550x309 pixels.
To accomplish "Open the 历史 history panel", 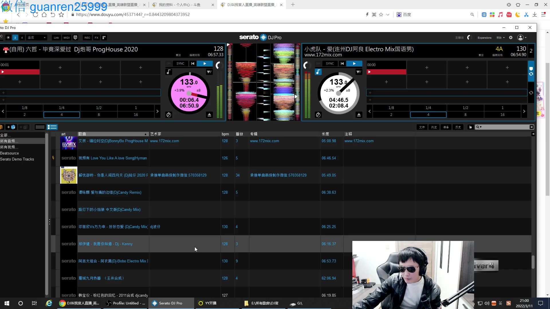I will pyautogui.click(x=458, y=127).
